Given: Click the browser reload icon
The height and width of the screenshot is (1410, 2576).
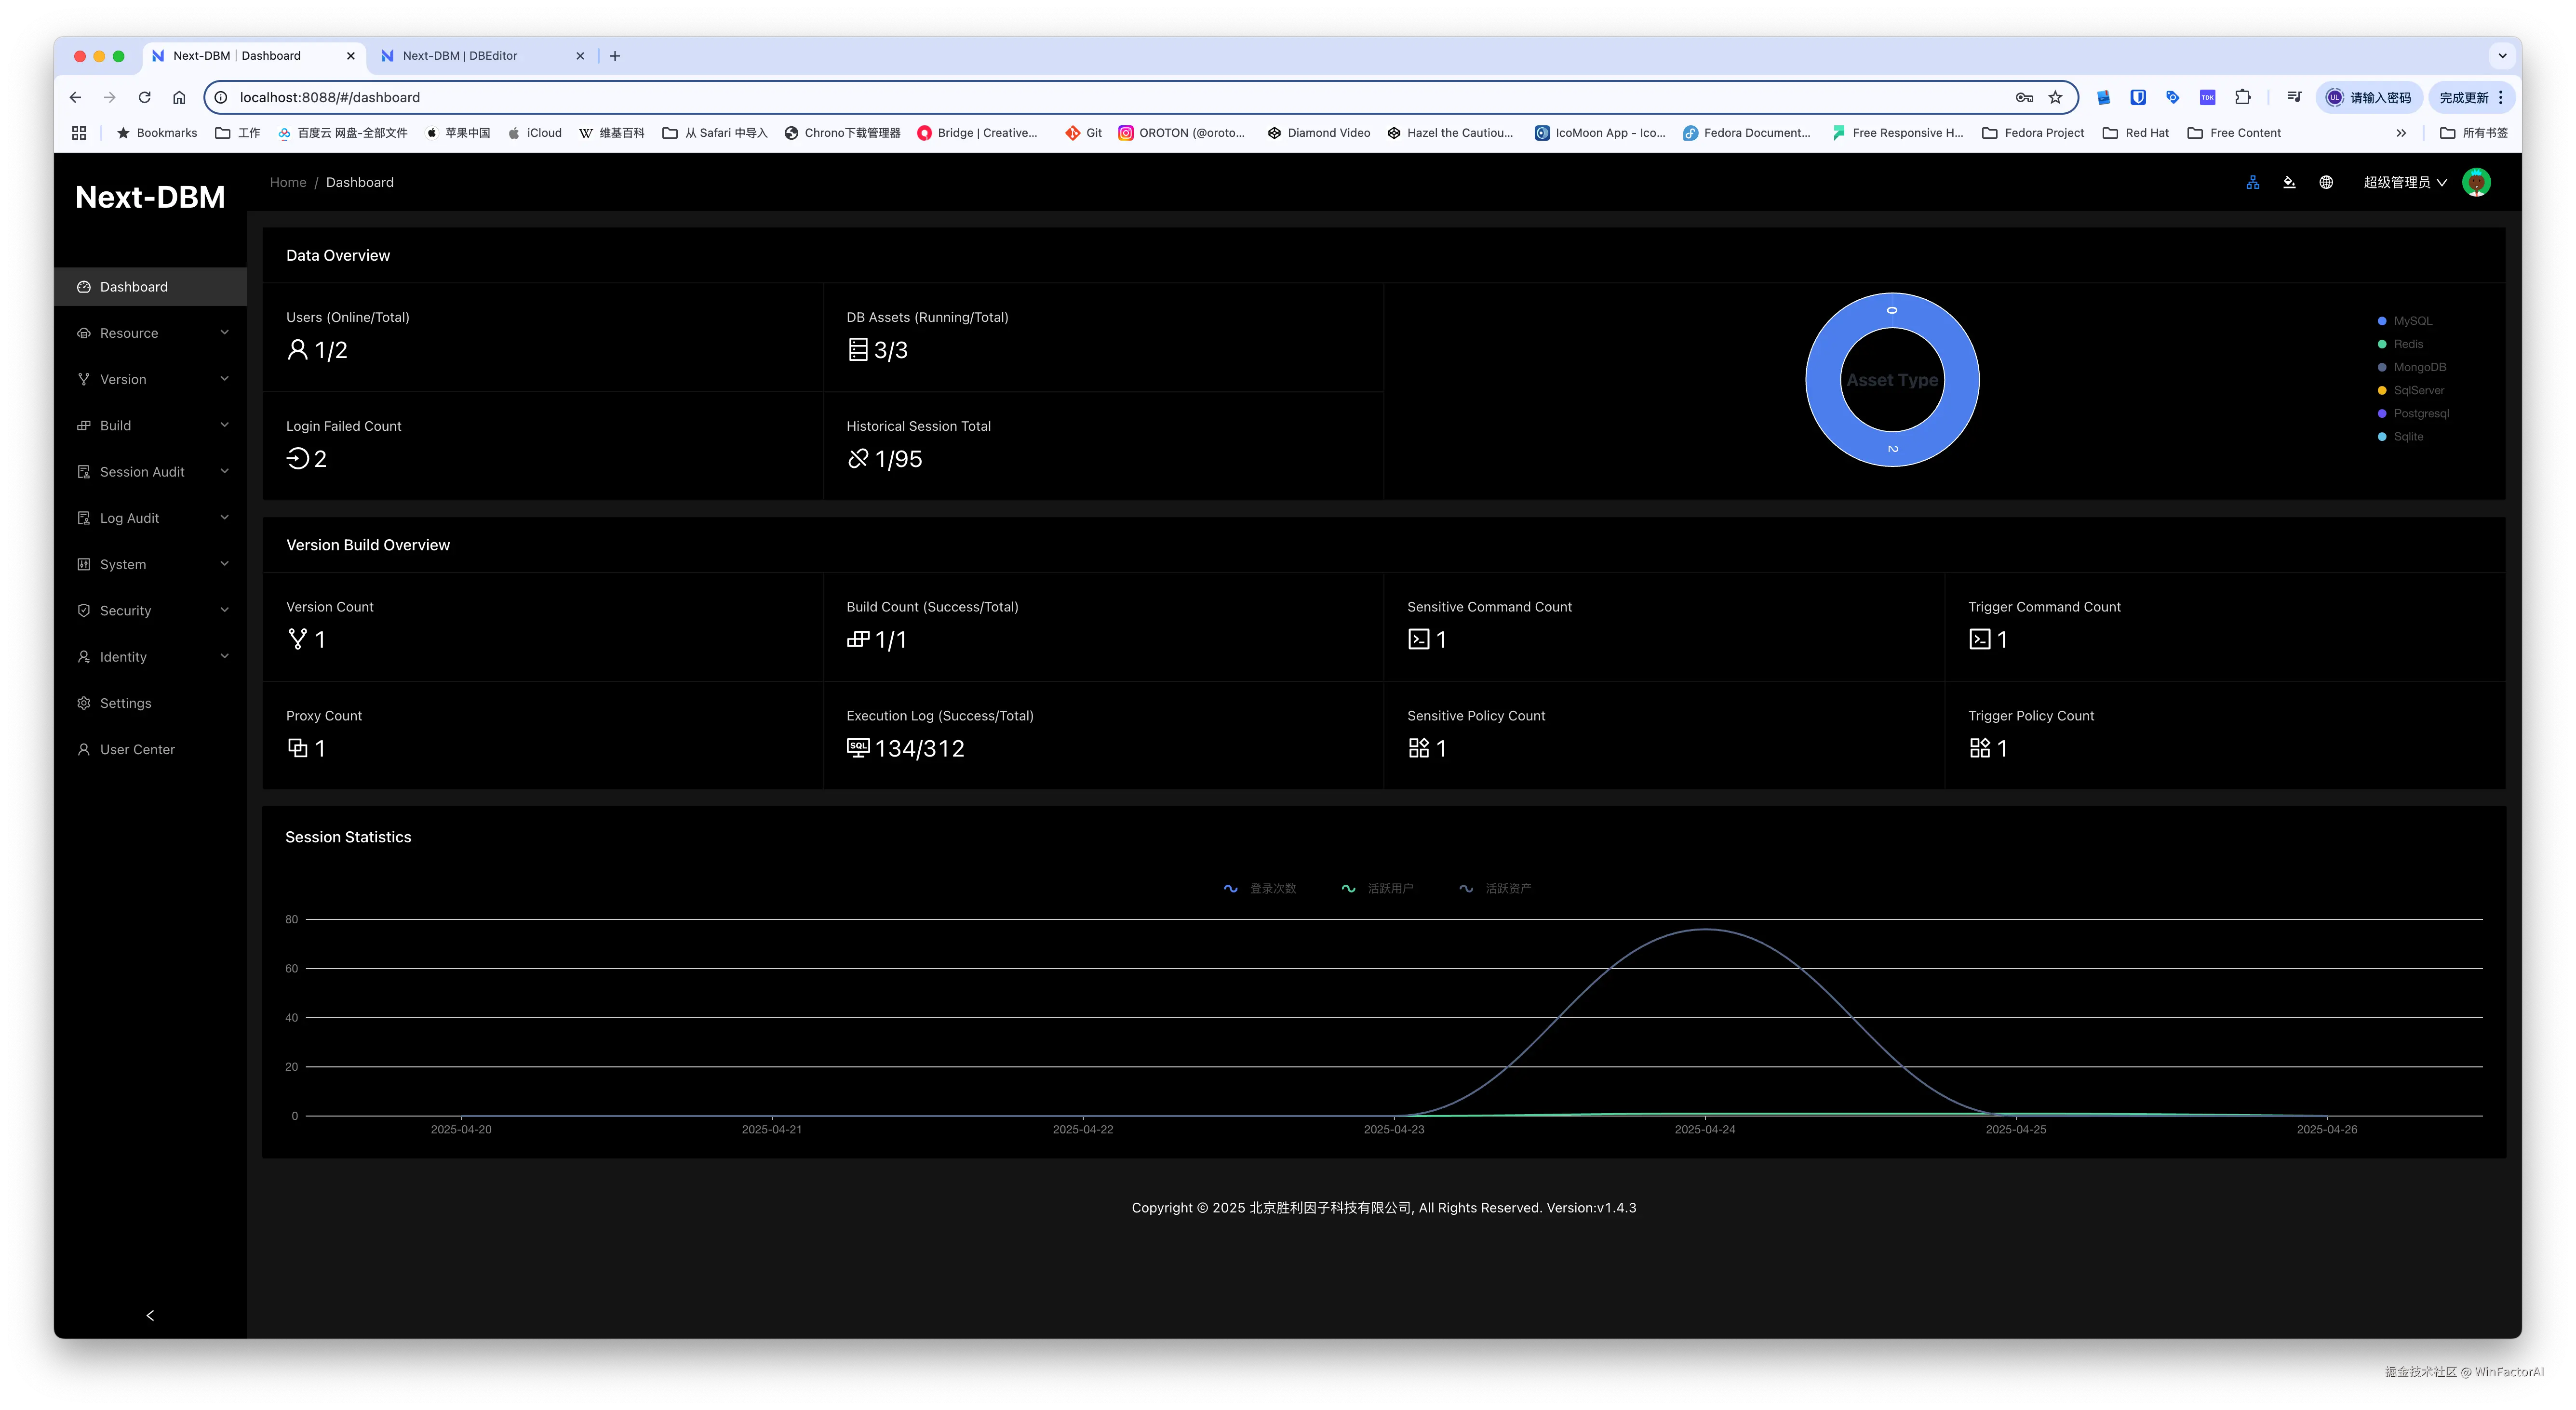Looking at the screenshot, I should point(144,97).
